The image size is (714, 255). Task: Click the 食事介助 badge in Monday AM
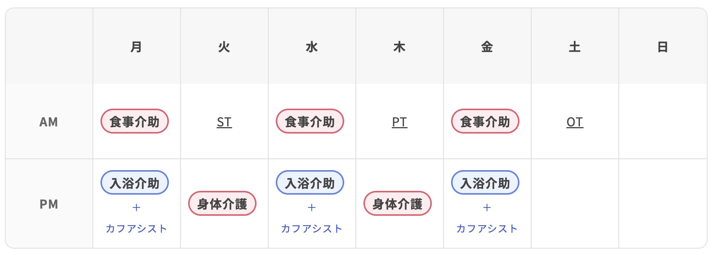134,121
